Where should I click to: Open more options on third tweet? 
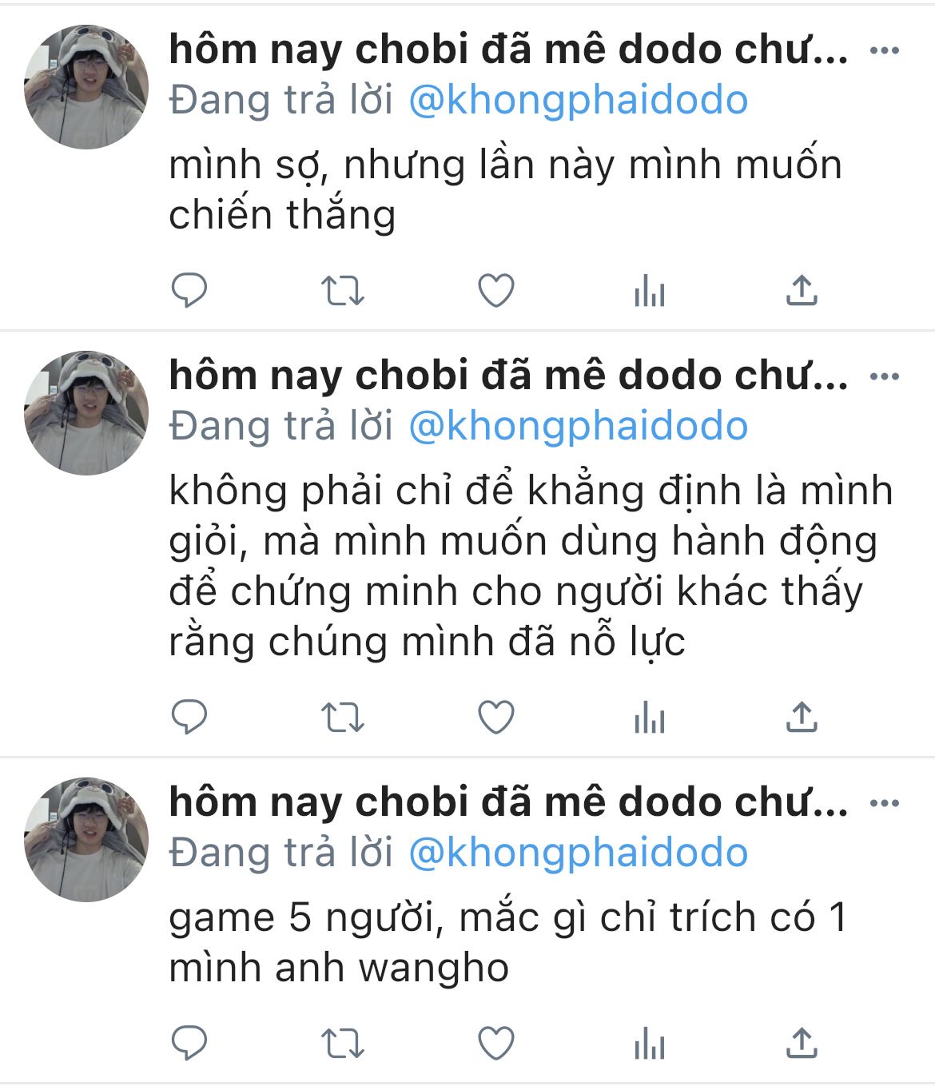click(885, 803)
